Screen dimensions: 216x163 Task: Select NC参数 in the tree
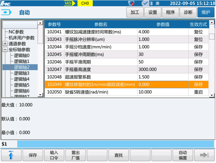(x=16, y=32)
